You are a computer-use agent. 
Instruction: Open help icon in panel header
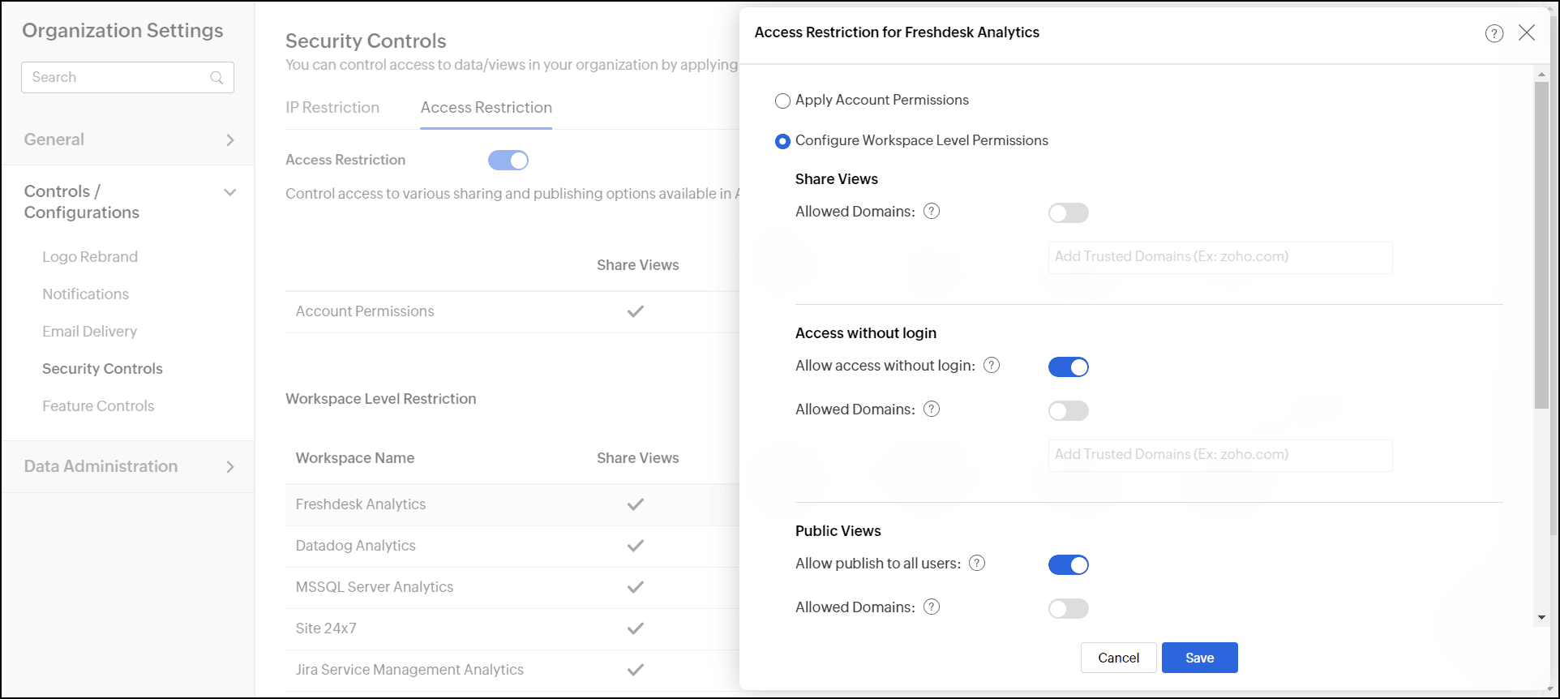point(1494,33)
